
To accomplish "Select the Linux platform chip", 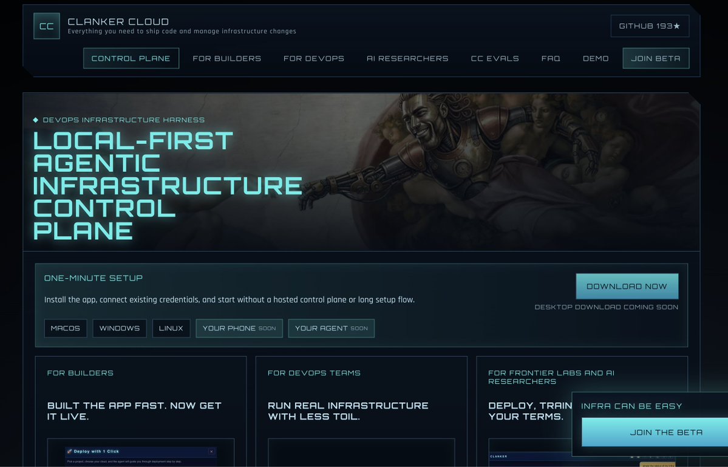I will pos(171,328).
